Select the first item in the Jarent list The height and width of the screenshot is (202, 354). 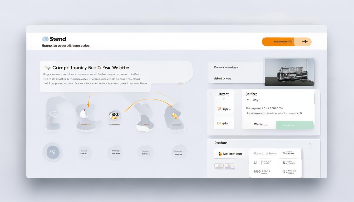point(224,109)
